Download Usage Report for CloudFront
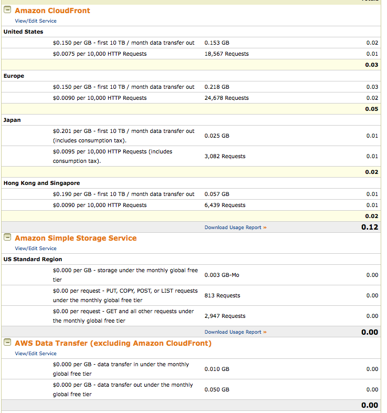 tap(235, 228)
